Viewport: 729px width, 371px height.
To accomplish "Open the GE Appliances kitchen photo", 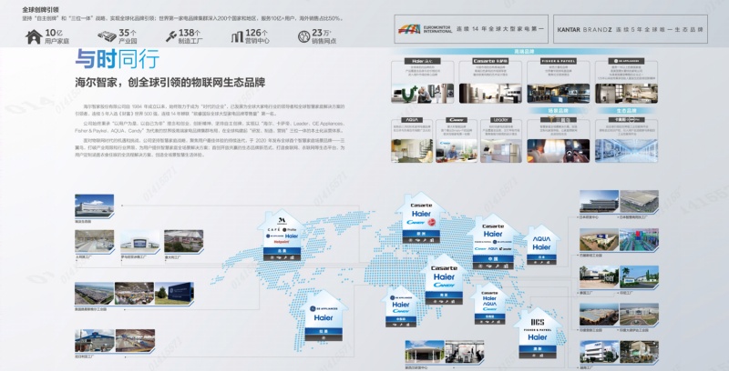I will point(626,94).
